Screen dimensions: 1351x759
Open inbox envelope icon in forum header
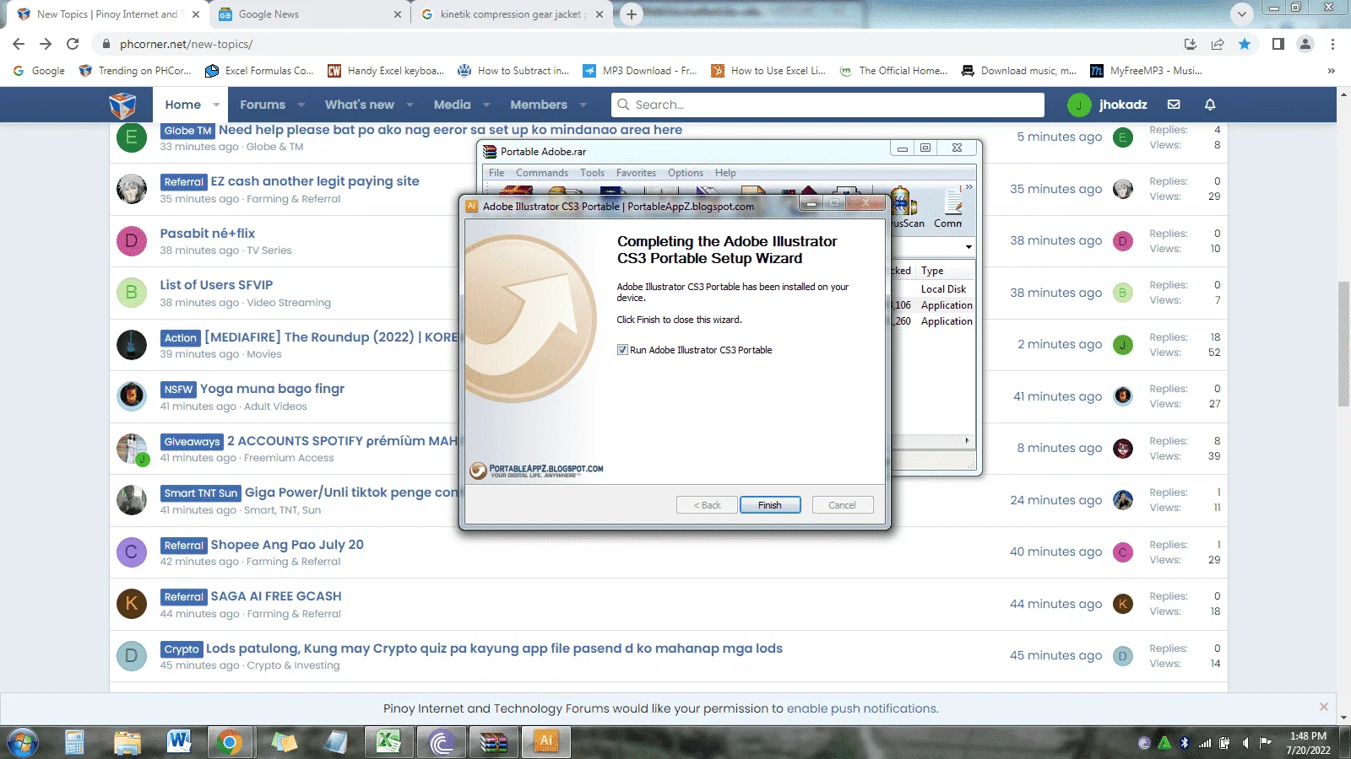[x=1174, y=105]
